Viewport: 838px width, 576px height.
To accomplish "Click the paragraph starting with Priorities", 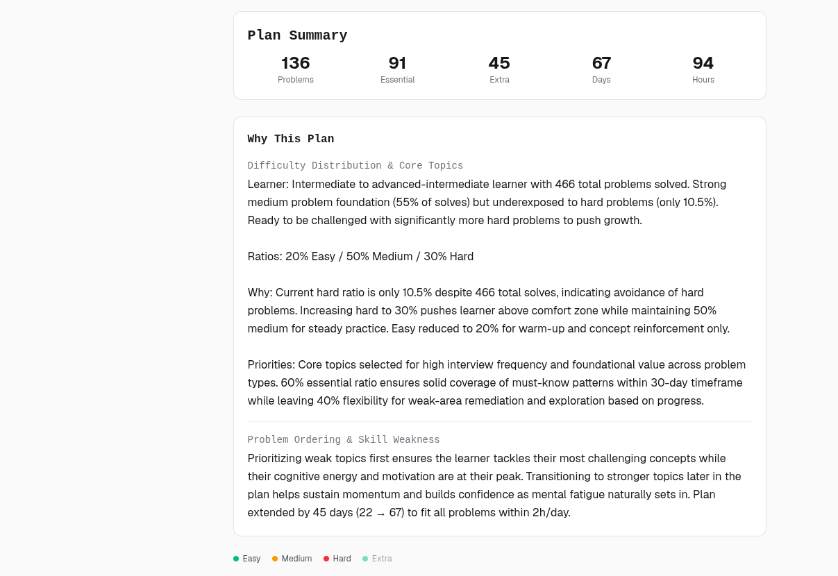I will click(497, 383).
